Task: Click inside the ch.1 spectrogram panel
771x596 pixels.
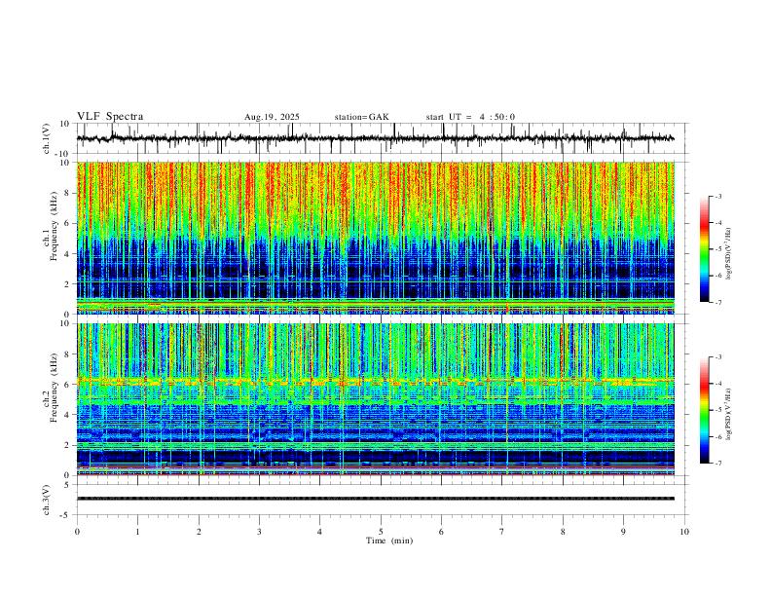Action: pos(375,238)
